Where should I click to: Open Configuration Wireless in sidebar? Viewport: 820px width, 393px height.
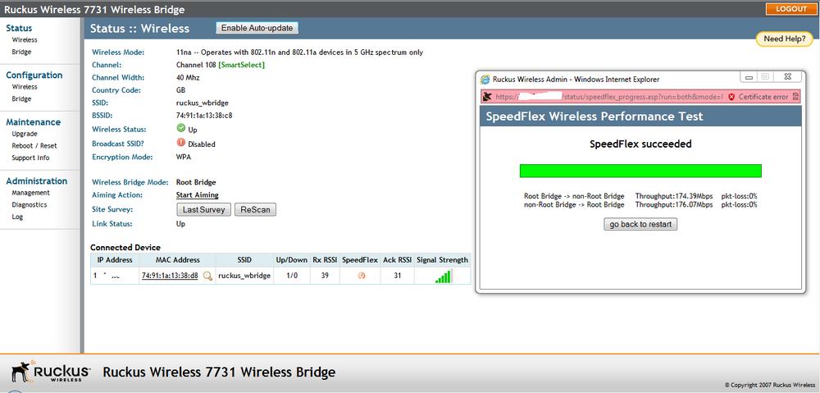(25, 87)
